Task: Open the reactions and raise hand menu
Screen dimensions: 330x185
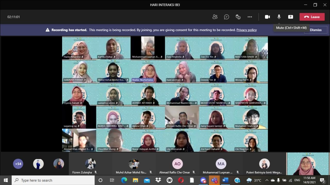Action: pos(238,17)
